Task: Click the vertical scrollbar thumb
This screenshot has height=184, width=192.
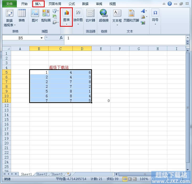Action: click(x=188, y=107)
